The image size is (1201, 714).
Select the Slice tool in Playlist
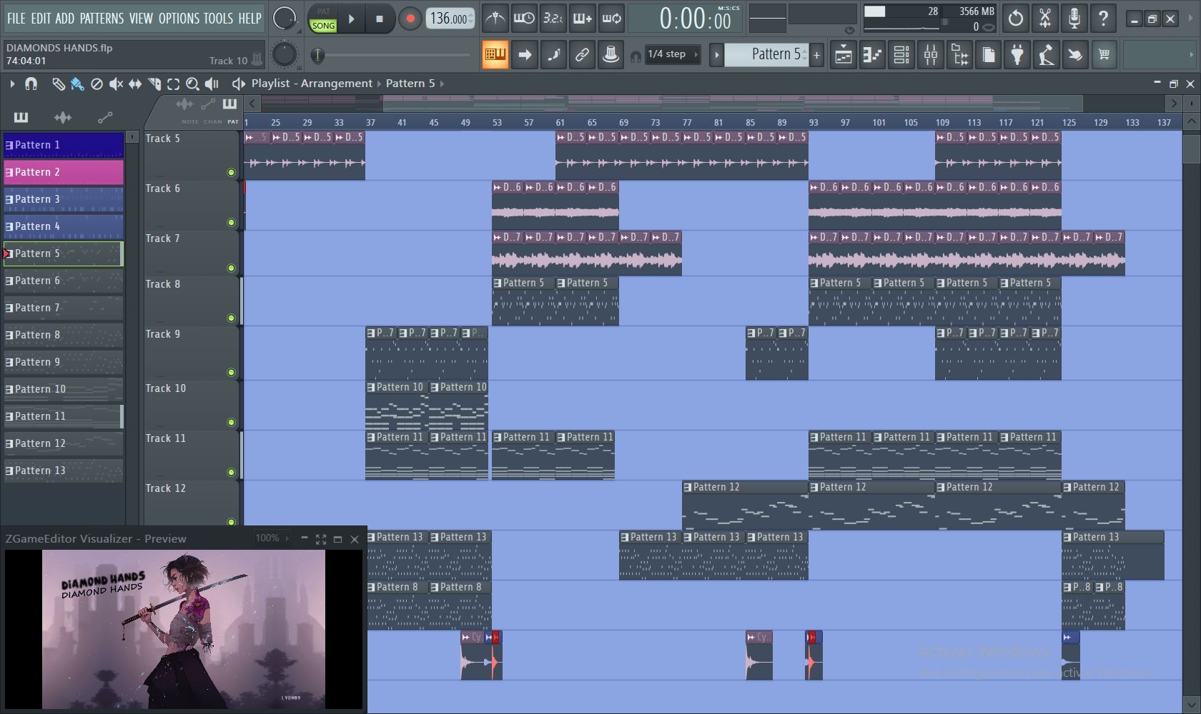click(154, 84)
